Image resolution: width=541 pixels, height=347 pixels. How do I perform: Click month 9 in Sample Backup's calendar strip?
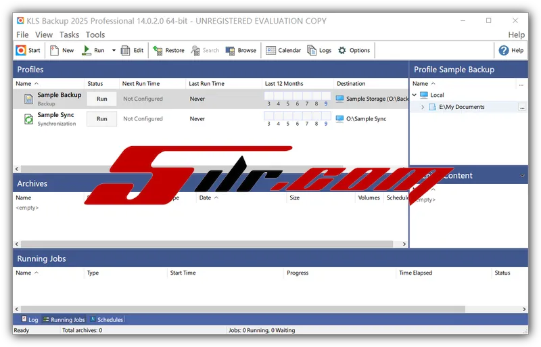[x=326, y=103]
